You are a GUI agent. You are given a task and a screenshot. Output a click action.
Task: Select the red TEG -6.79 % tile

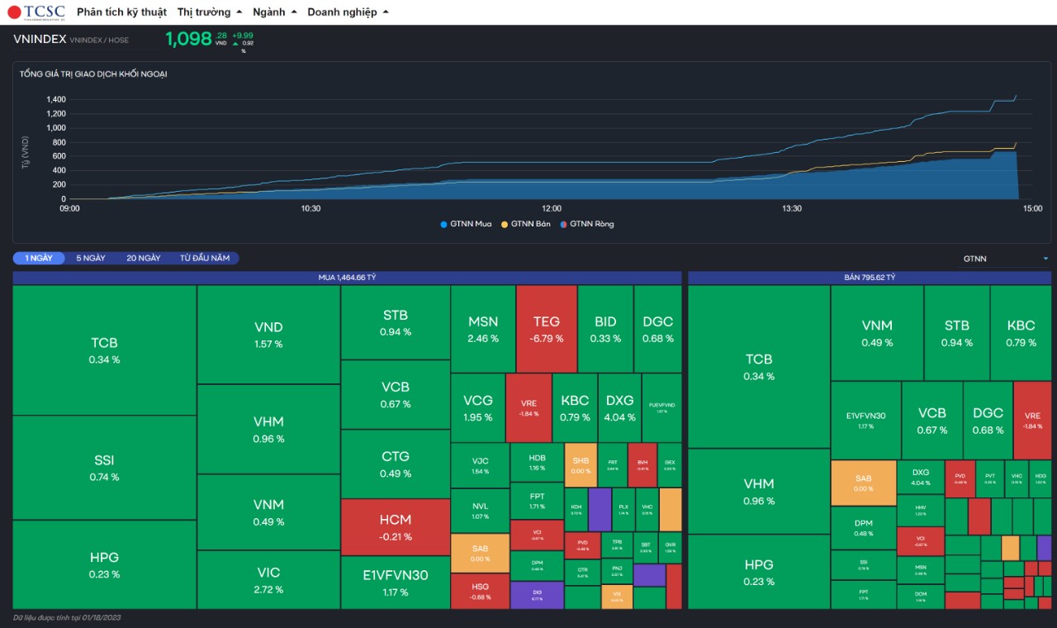(x=547, y=329)
